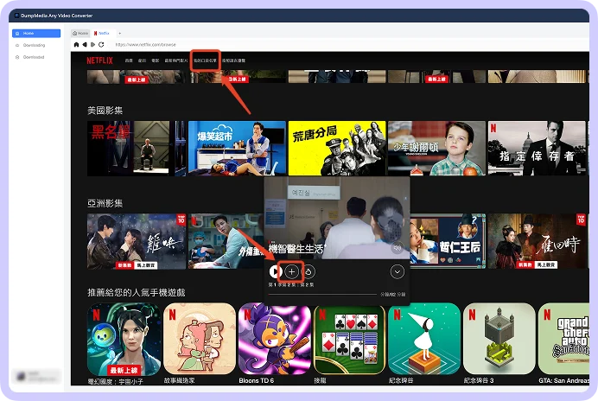Open the 紀念碑谷 3 game
This screenshot has height=401, width=598.
tap(499, 339)
